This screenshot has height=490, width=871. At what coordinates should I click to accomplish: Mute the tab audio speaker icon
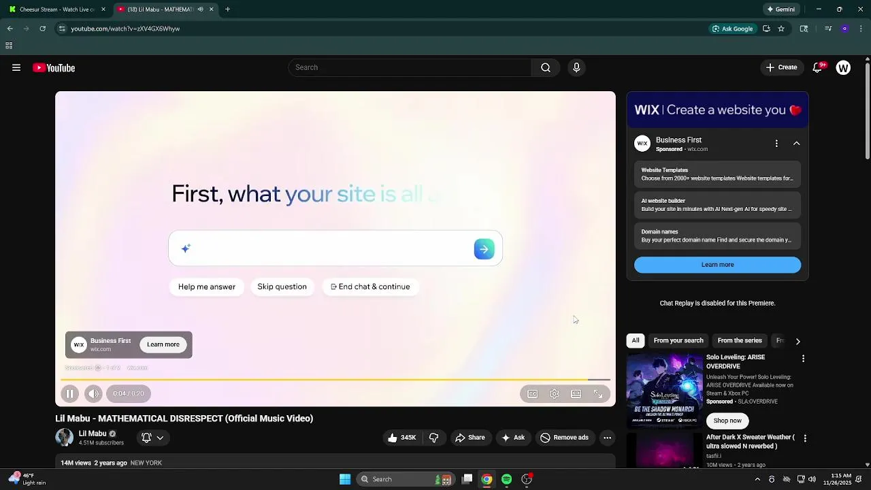(200, 10)
